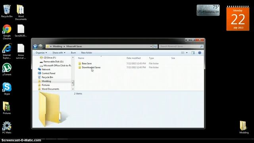Change the view using the views icon
Screen dimensions: 254x143
(183, 53)
